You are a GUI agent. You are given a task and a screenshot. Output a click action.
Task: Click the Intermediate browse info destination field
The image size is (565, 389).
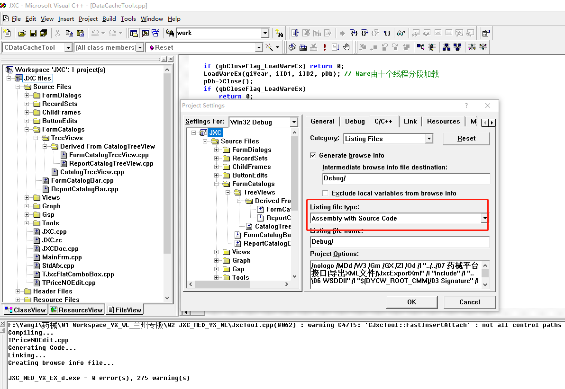point(406,178)
